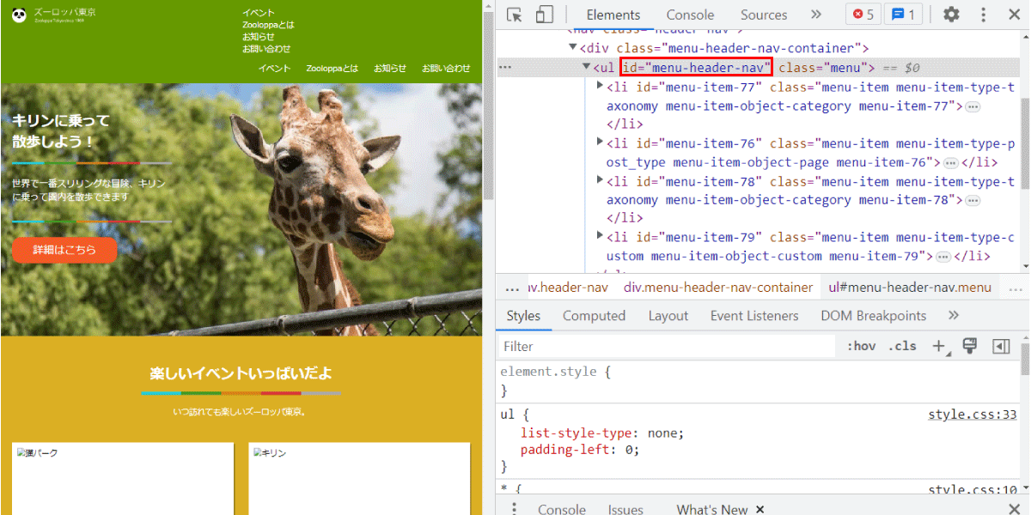Image resolution: width=1031 pixels, height=515 pixels.
Task: Expand the li menu-item-78 node
Action: point(601,179)
